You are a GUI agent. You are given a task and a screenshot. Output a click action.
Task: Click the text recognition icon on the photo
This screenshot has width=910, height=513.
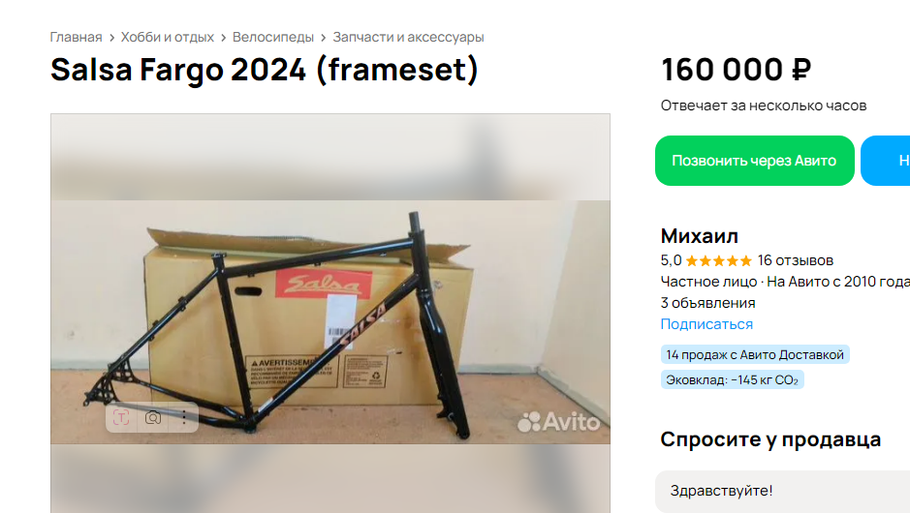tap(121, 417)
